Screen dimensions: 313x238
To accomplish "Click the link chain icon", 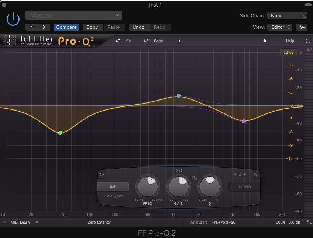I will [302, 27].
